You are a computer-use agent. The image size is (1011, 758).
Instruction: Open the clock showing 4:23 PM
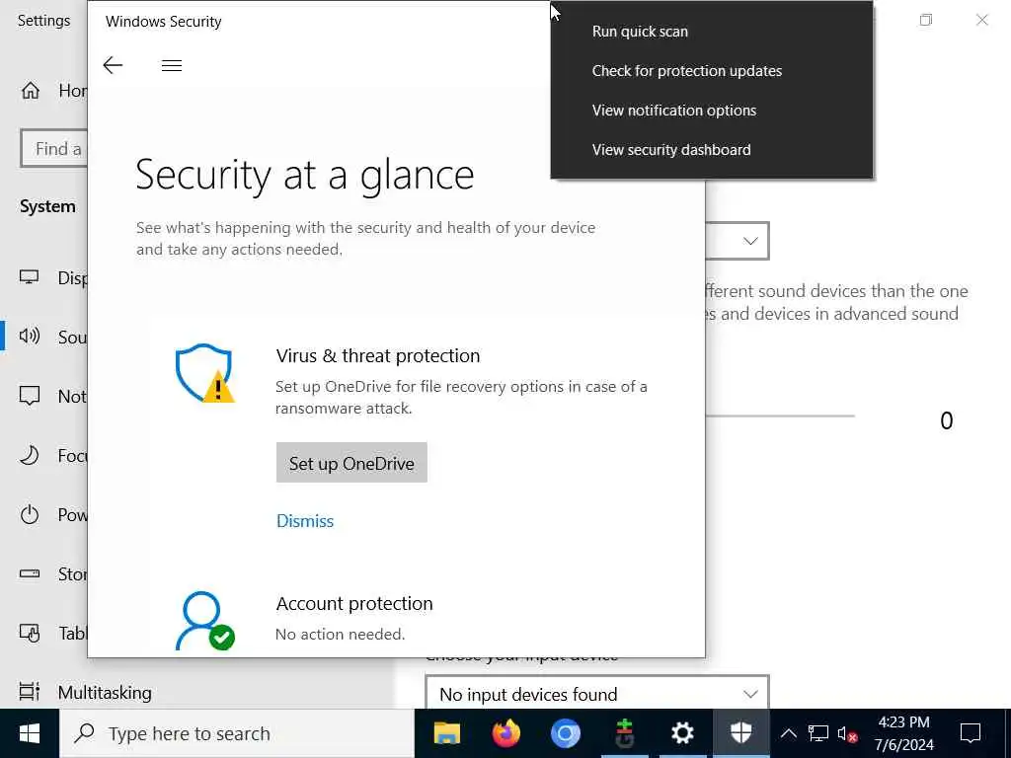tap(904, 733)
